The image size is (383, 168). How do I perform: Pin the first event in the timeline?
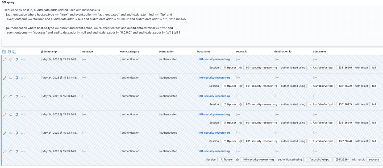pyautogui.click(x=17, y=60)
